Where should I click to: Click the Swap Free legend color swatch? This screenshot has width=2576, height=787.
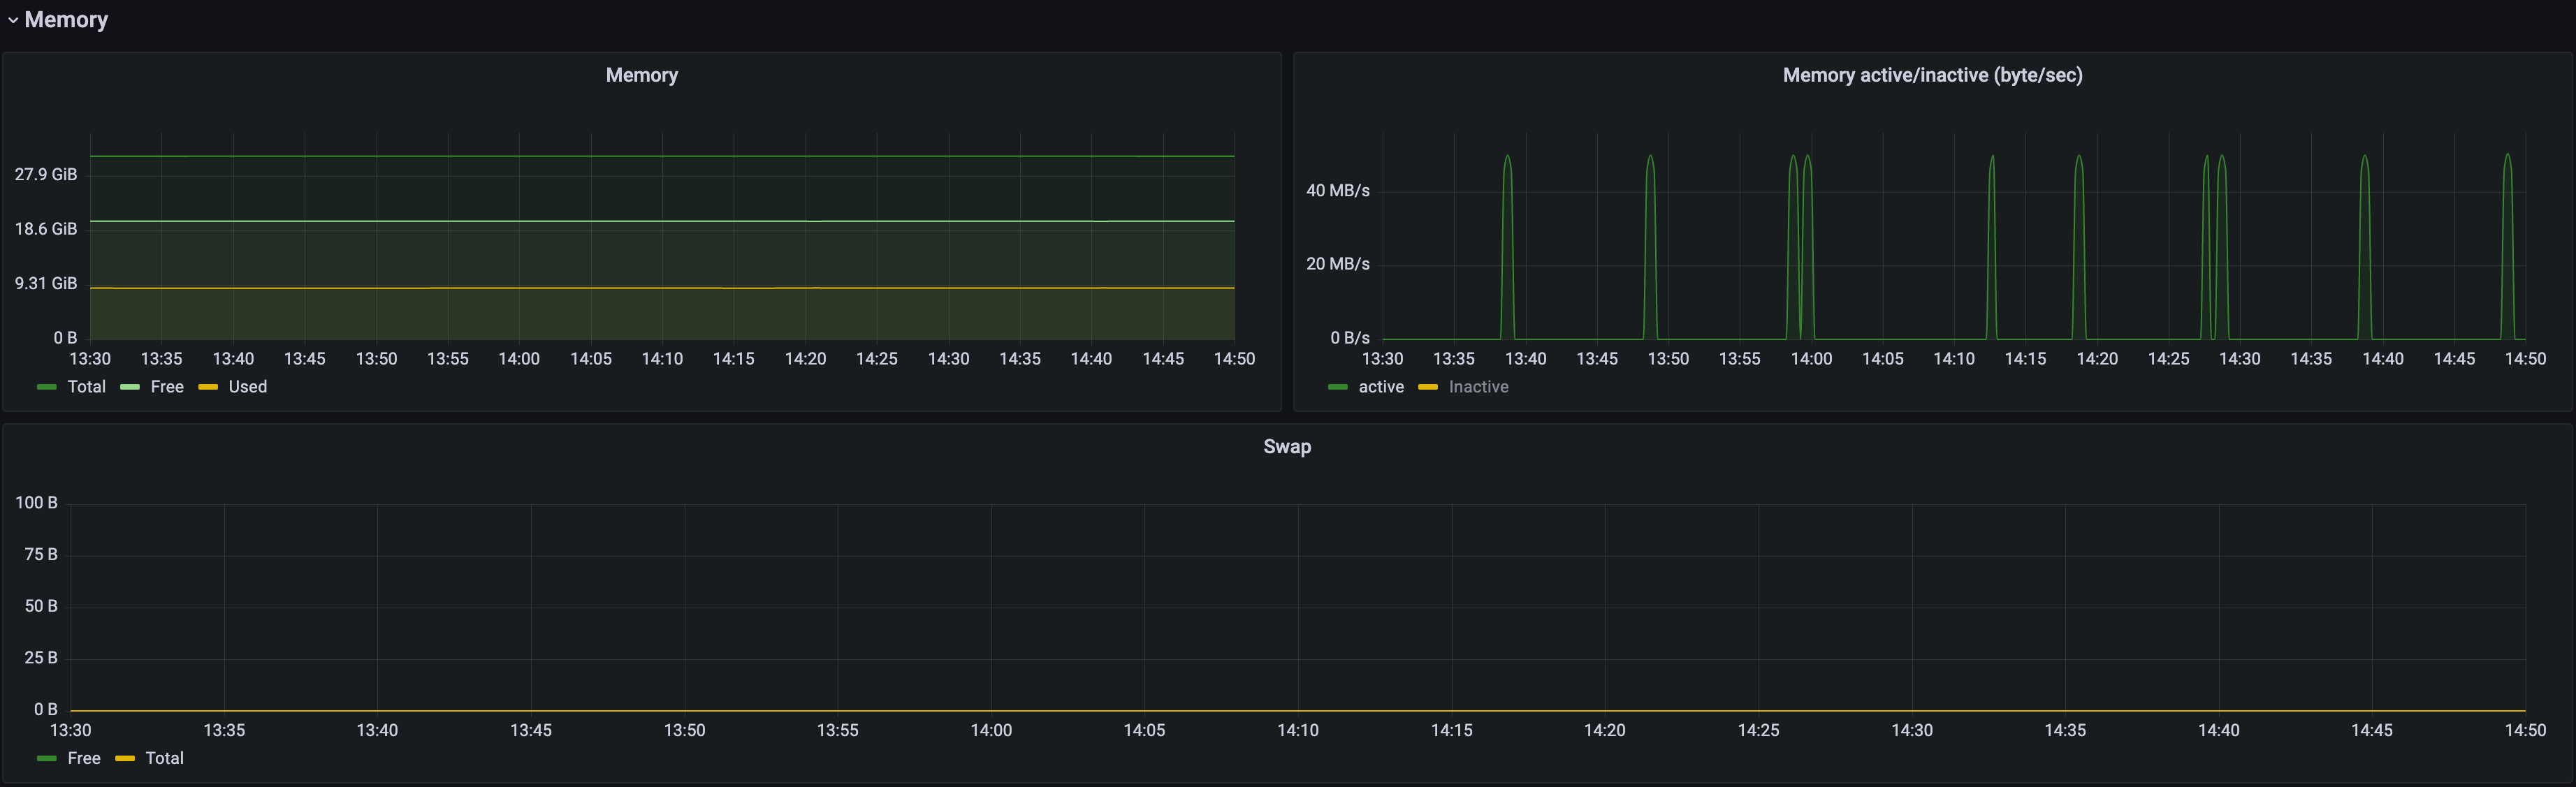pyautogui.click(x=47, y=758)
